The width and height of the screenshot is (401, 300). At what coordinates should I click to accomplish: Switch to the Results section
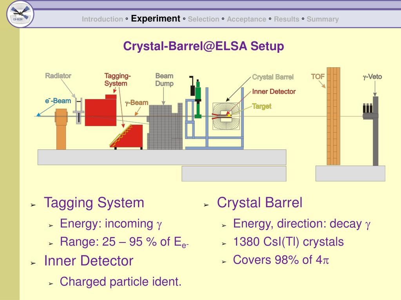pos(287,19)
